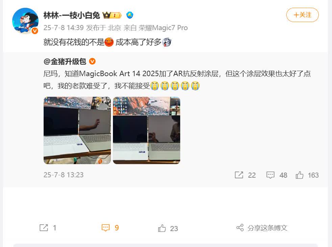
Task: Click the bottom repost icon showing 1
Action: point(44,228)
